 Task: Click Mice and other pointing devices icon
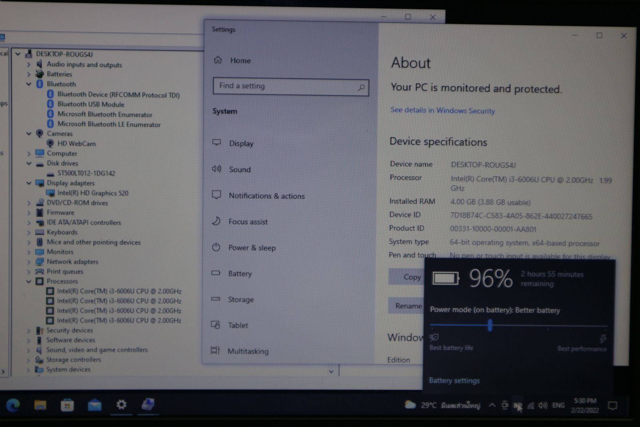(40, 242)
